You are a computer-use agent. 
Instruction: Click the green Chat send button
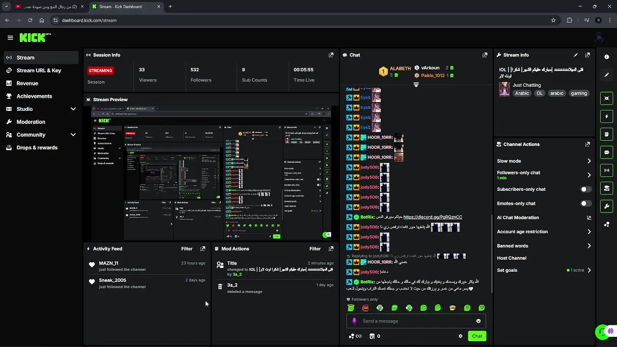(x=477, y=336)
